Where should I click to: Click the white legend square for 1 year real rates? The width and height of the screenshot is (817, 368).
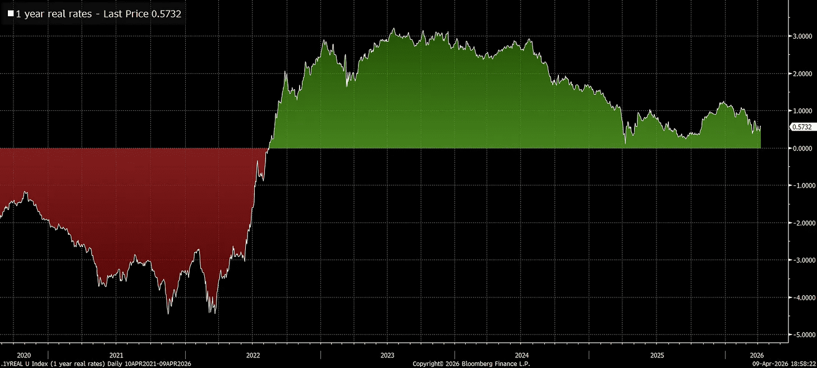coord(11,14)
